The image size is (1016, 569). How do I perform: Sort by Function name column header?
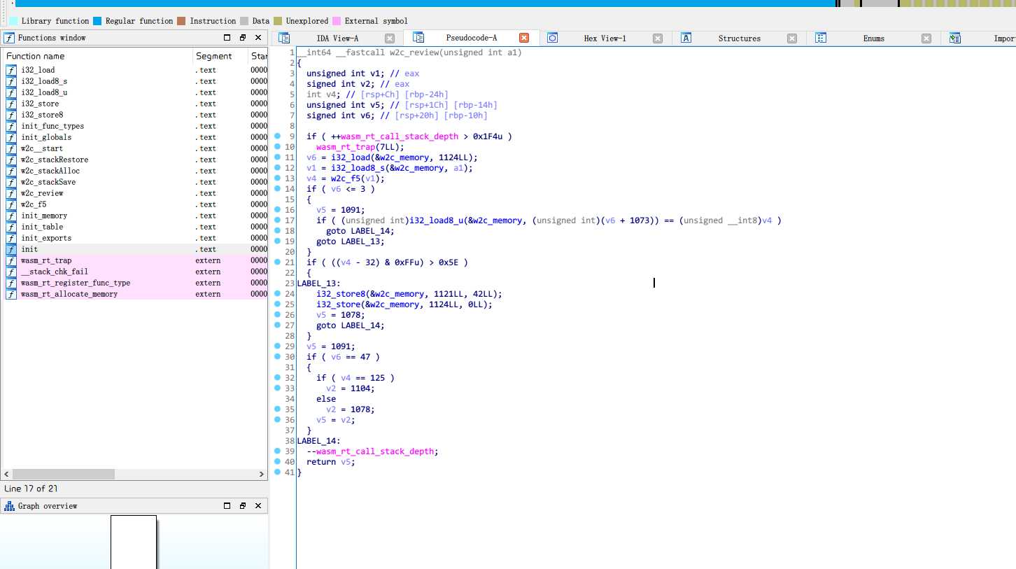pyautogui.click(x=98, y=56)
